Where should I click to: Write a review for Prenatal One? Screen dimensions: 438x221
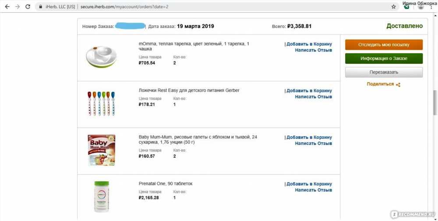[x=314, y=190]
